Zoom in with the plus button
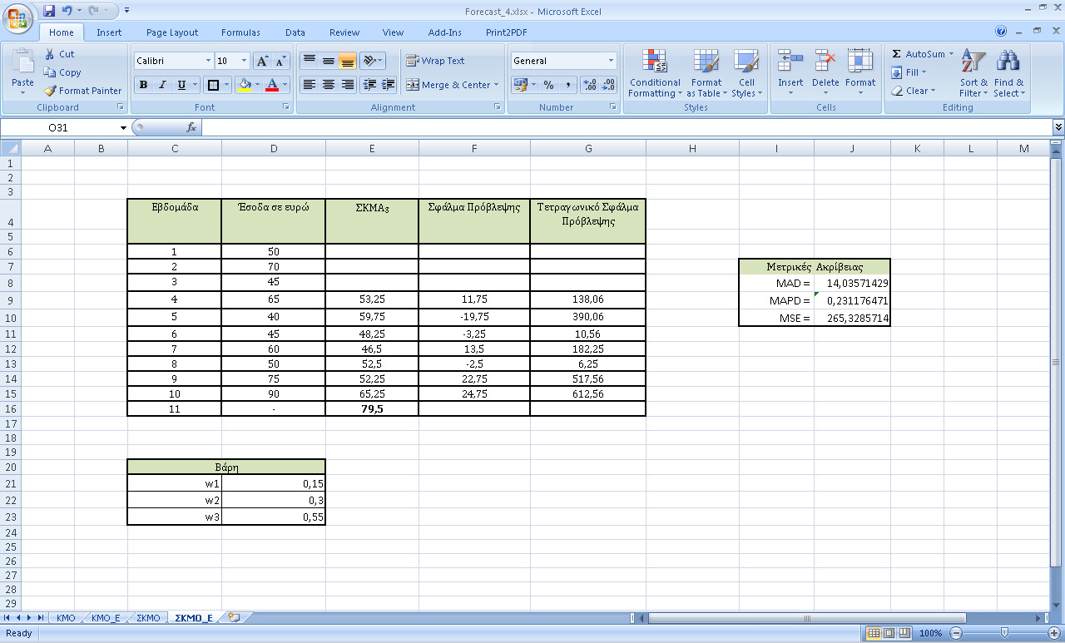The image size is (1065, 643). (x=1053, y=633)
